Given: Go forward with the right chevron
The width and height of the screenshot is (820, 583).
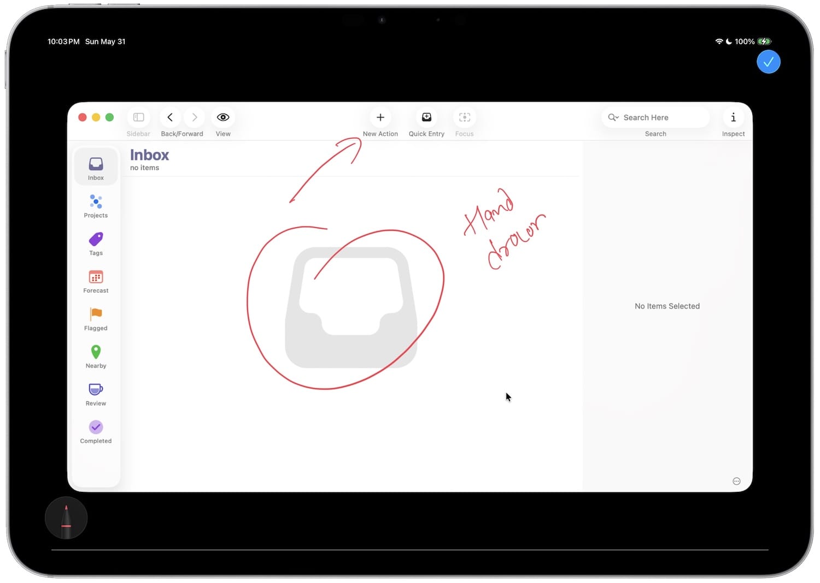Looking at the screenshot, I should pyautogui.click(x=194, y=117).
